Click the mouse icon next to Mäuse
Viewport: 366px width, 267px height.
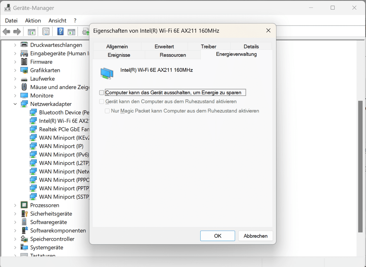coord(24,87)
